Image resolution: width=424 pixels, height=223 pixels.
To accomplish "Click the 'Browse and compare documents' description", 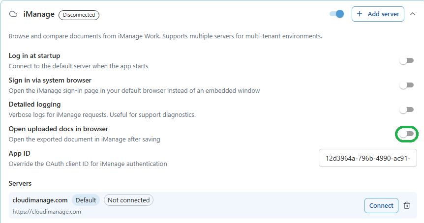I will pyautogui.click(x=165, y=36).
